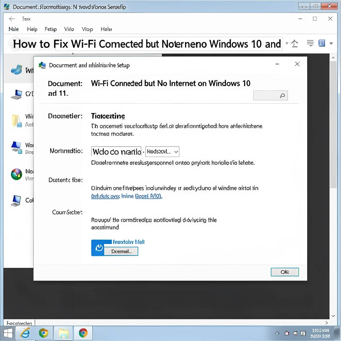The height and width of the screenshot is (341, 341).
Task: Confirm the dialog with OK
Action: (x=285, y=272)
